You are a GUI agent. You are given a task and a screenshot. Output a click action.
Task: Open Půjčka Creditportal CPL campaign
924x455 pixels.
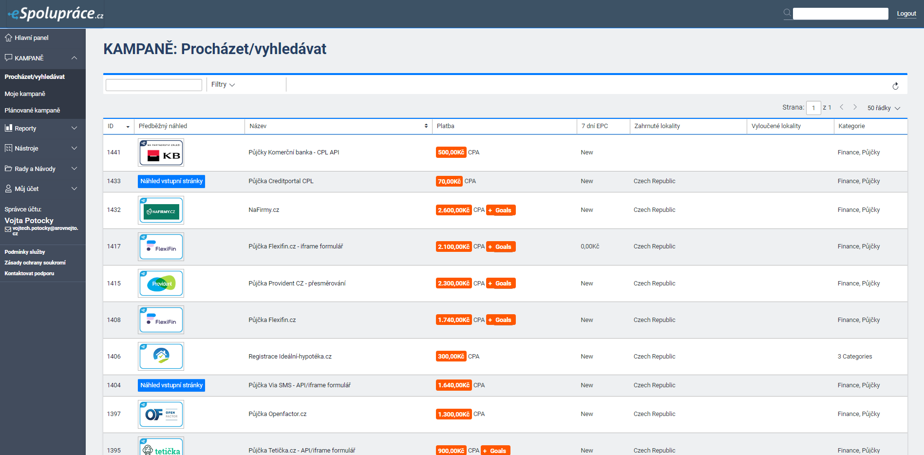tap(281, 181)
